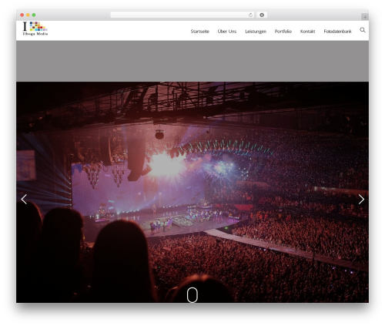
Task: Open the Startseite menu item
Action: pos(199,32)
